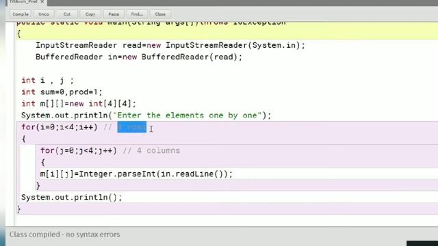The image size is (438, 246).
Task: Click the Close button in toolbar
Action: 160,14
